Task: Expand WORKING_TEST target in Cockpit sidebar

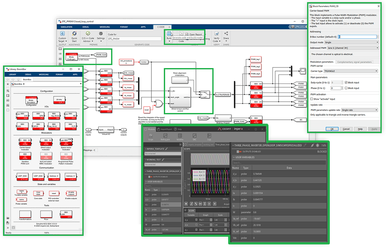Action: pos(145,160)
